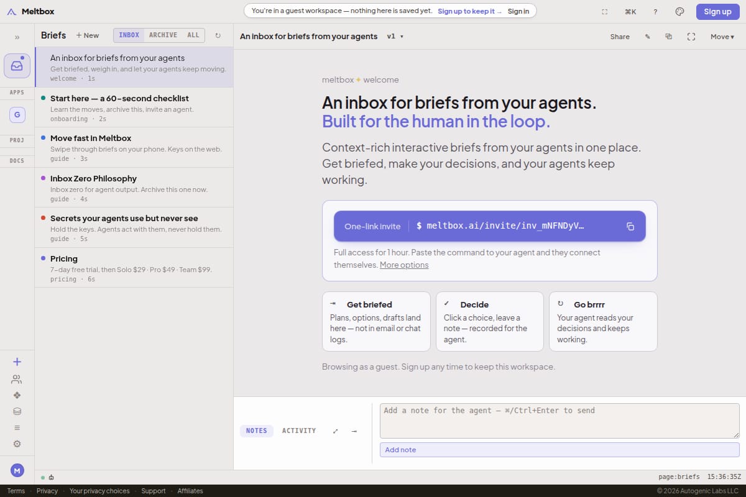Open the v1 version dropdown
The height and width of the screenshot is (497, 746).
point(395,37)
